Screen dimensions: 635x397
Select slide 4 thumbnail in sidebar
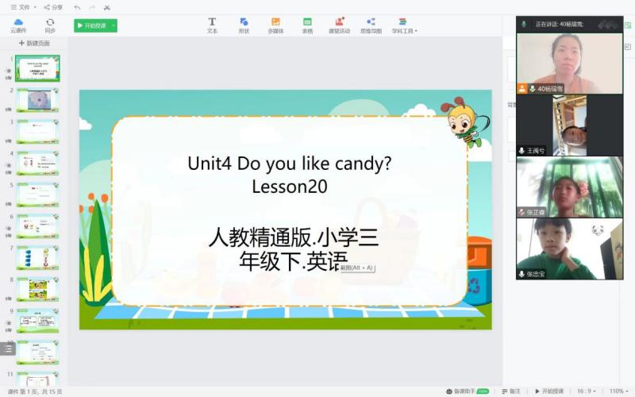[37, 163]
